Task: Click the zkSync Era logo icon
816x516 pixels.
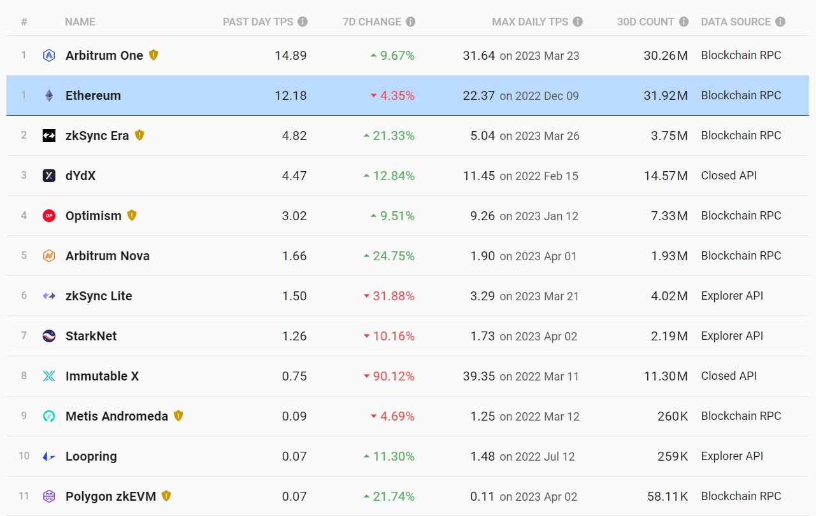Action: (49, 136)
